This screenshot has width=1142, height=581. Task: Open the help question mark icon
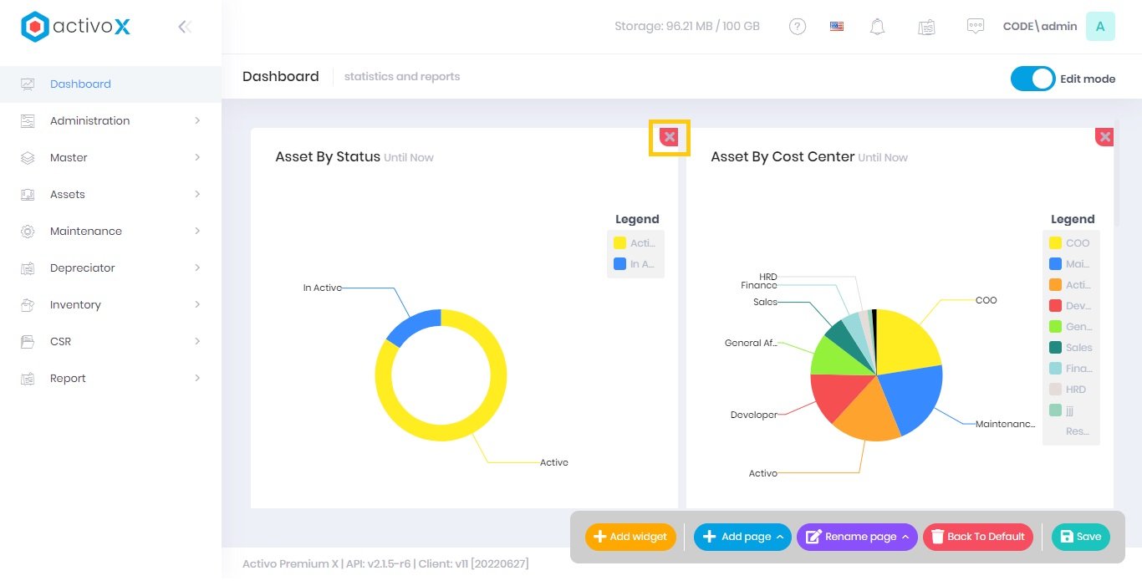(798, 27)
